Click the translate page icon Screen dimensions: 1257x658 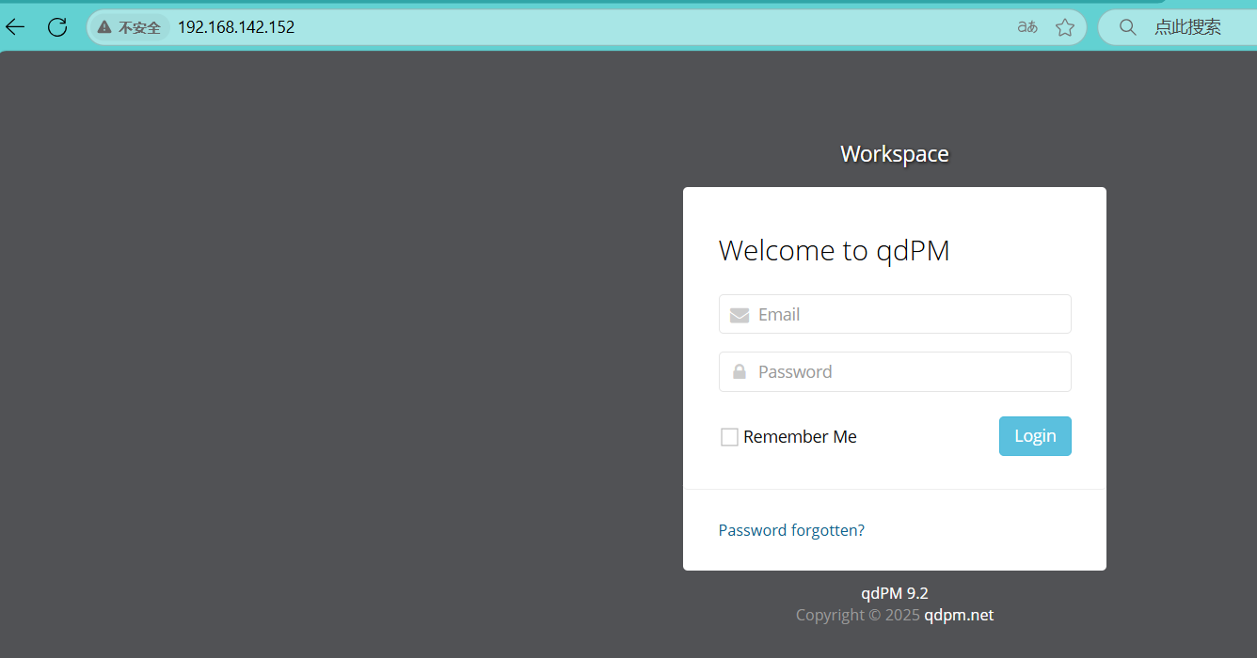[x=1027, y=27]
